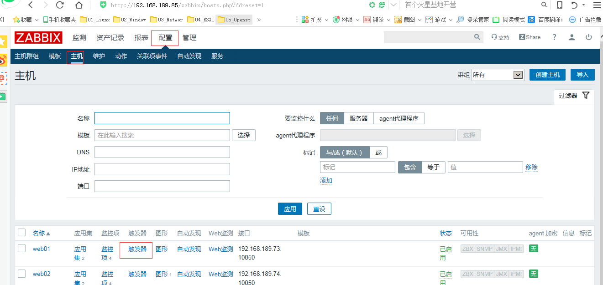The image size is (603, 285).
Task: Click the Create host (创建主机) button
Action: point(547,75)
